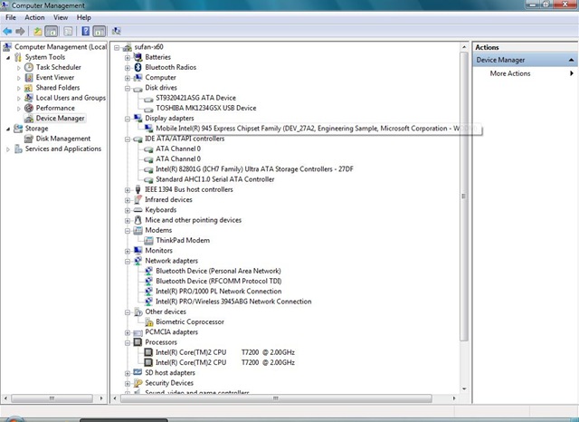579x422 pixels.
Task: Click the left pane horizontal scrollbar thumb
Action: click(x=52, y=398)
